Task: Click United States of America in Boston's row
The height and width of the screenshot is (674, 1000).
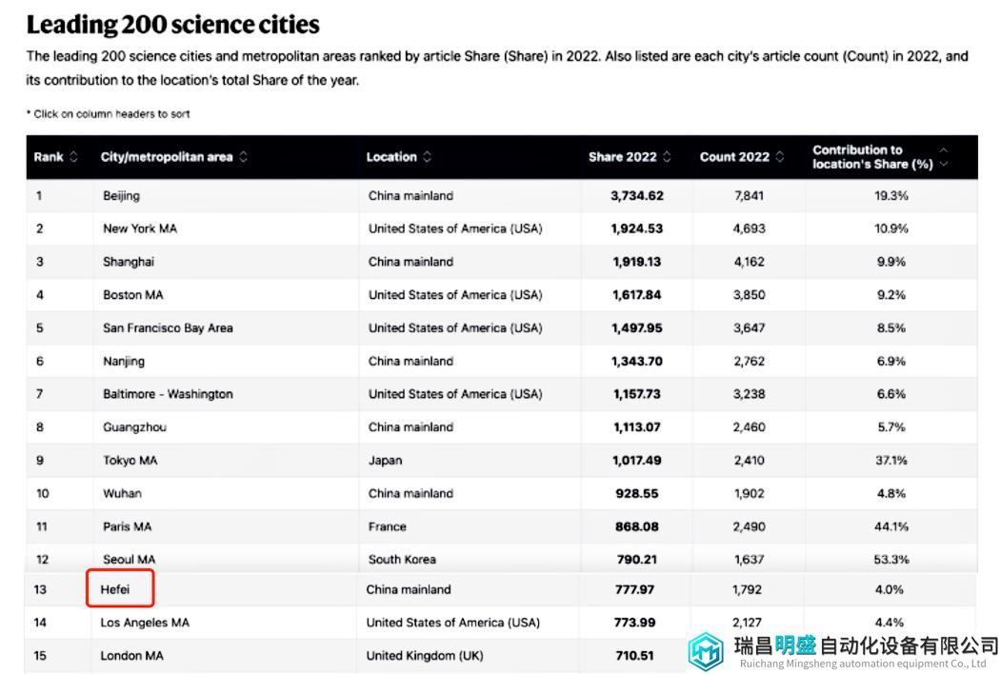Action: 455,294
